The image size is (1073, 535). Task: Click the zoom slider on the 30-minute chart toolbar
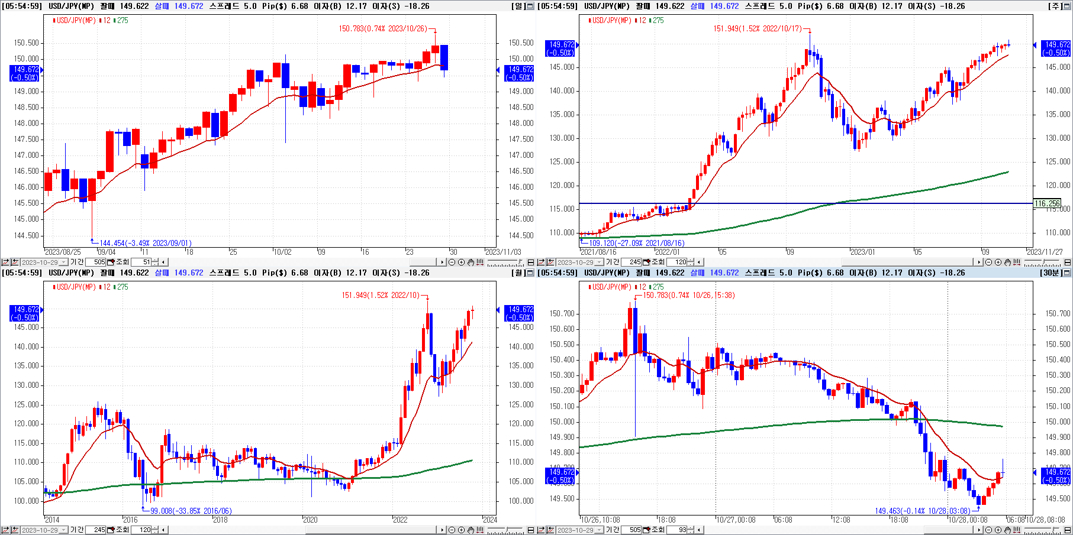click(1042, 530)
